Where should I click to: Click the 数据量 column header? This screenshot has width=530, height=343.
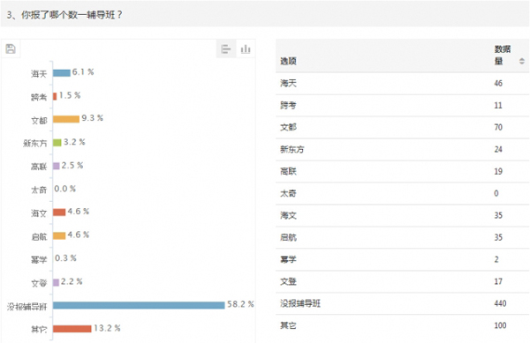coord(503,55)
